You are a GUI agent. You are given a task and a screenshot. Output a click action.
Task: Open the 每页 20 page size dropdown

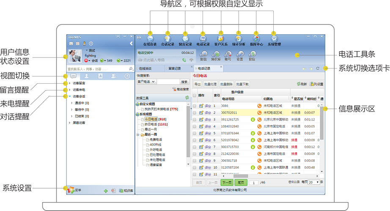click(x=313, y=182)
